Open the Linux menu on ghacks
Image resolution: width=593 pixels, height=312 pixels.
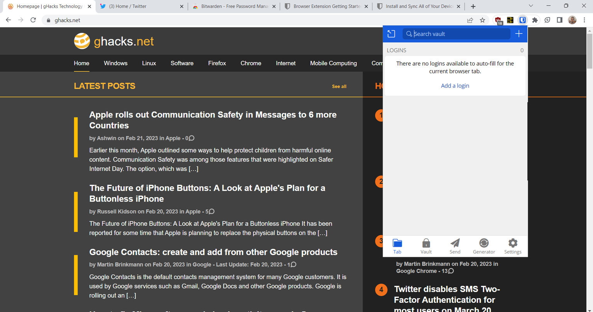click(149, 63)
